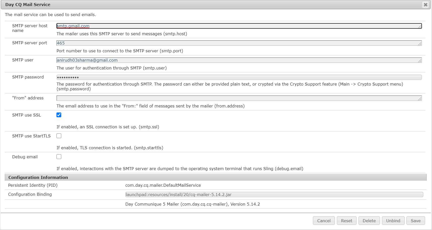Click the Day CQ Mail Service title
Viewport: 432px width, 230px height.
pyautogui.click(x=28, y=5)
